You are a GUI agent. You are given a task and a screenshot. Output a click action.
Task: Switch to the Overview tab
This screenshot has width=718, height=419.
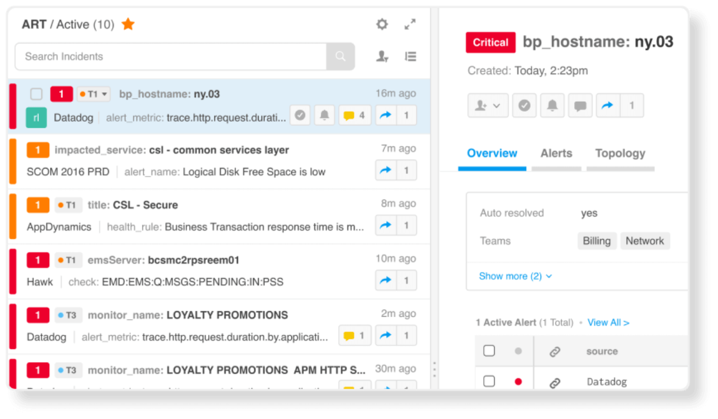(492, 153)
